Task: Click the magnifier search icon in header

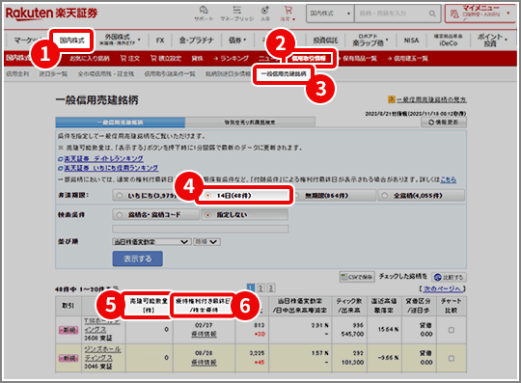Action: pos(432,14)
